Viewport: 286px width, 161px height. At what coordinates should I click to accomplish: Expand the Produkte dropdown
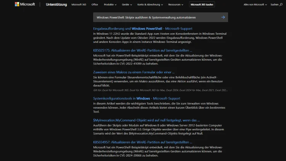tap(110, 4)
